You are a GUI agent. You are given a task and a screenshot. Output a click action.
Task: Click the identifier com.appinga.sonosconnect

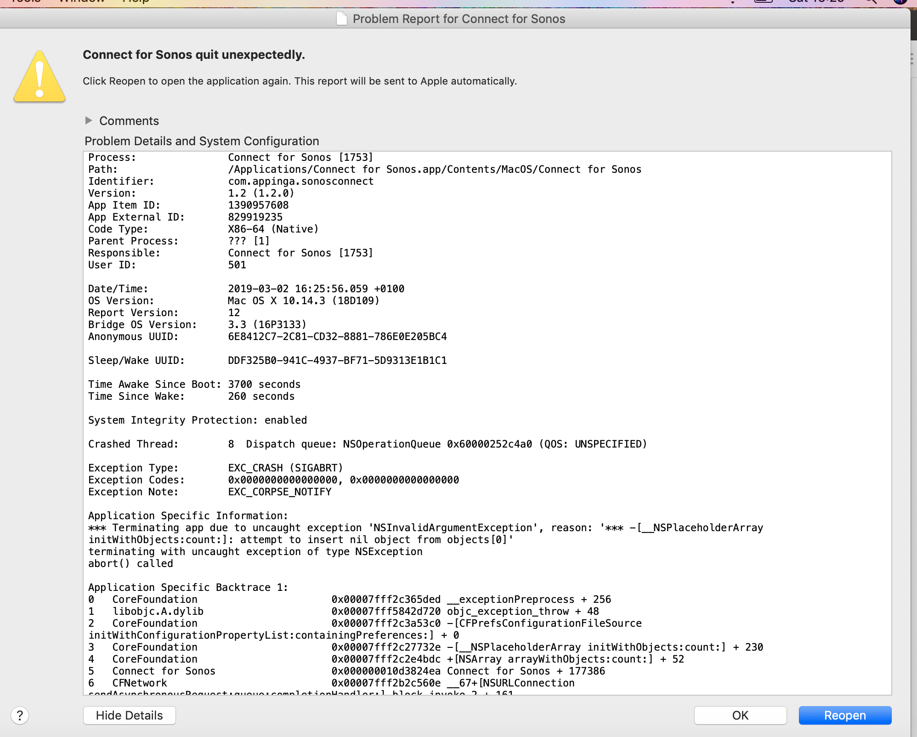pyautogui.click(x=301, y=181)
